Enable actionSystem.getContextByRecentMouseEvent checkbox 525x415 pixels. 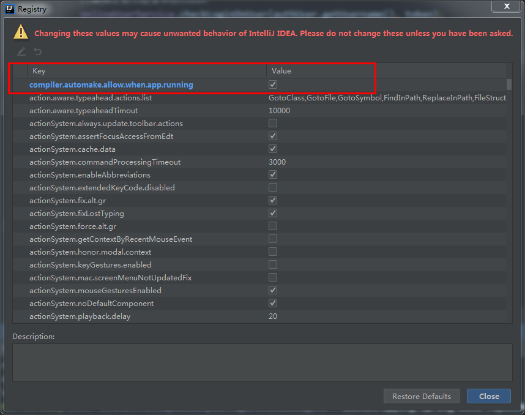(x=273, y=239)
